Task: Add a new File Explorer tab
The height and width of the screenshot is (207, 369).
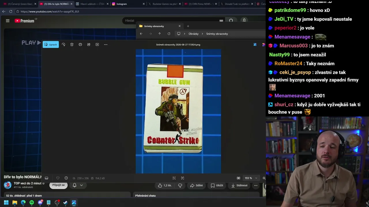Action: click(x=188, y=26)
